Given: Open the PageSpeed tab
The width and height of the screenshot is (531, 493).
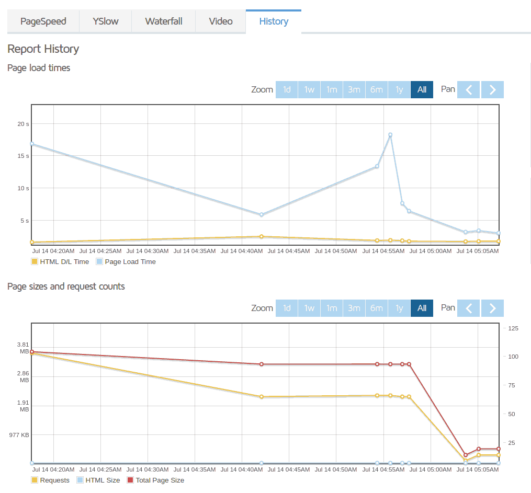Looking at the screenshot, I should (x=43, y=21).
